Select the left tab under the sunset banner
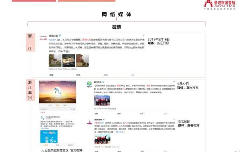This screenshot has width=242, height=152. pyautogui.click(x=50, y=105)
